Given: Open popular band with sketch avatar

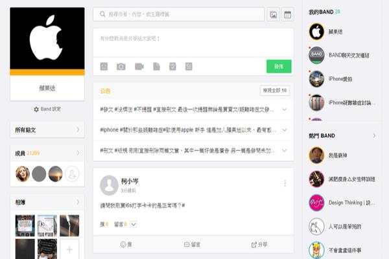Looking at the screenshot, I should 316,226.
